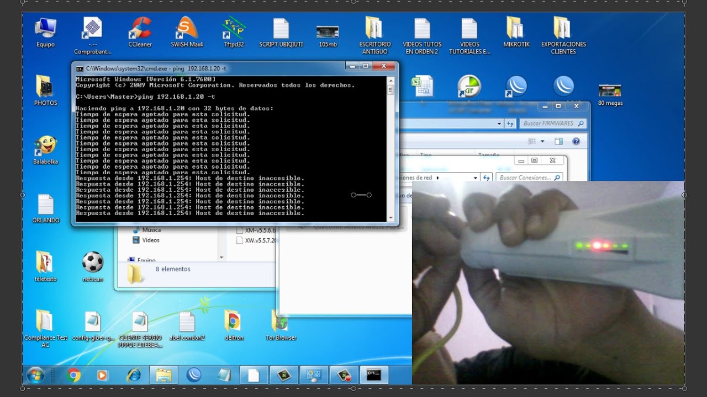Open the GIF converter desktop shortcut
This screenshot has width=707, height=397.
point(469,87)
